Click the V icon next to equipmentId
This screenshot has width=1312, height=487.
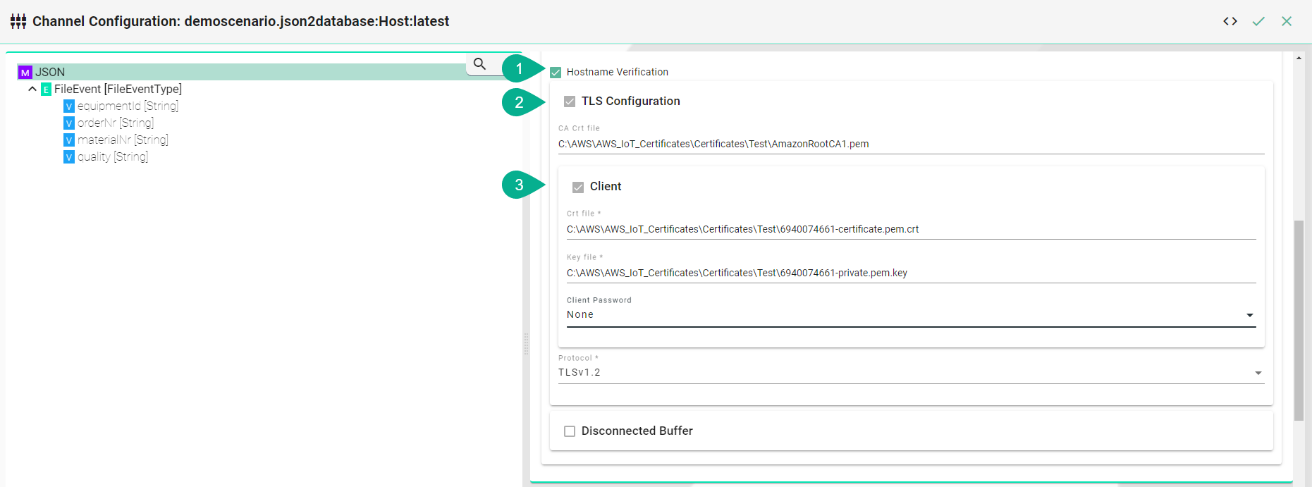69,106
